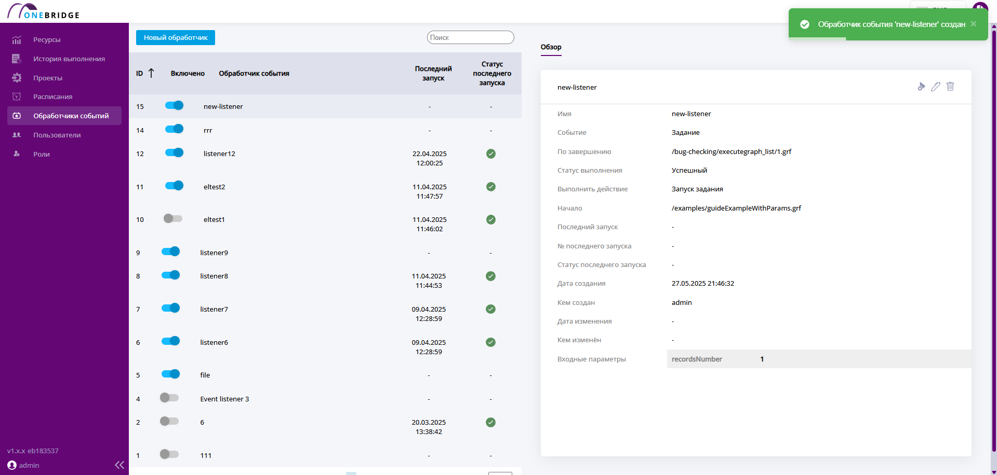
Task: Click the checkmark icon in notification
Action: 805,24
